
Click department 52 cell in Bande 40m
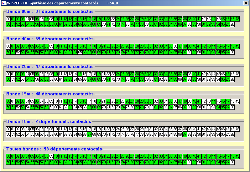click(18, 52)
